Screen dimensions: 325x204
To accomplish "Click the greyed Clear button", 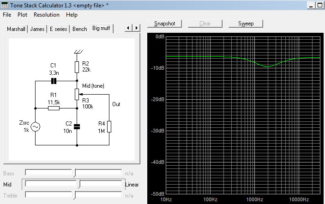I will (x=205, y=24).
